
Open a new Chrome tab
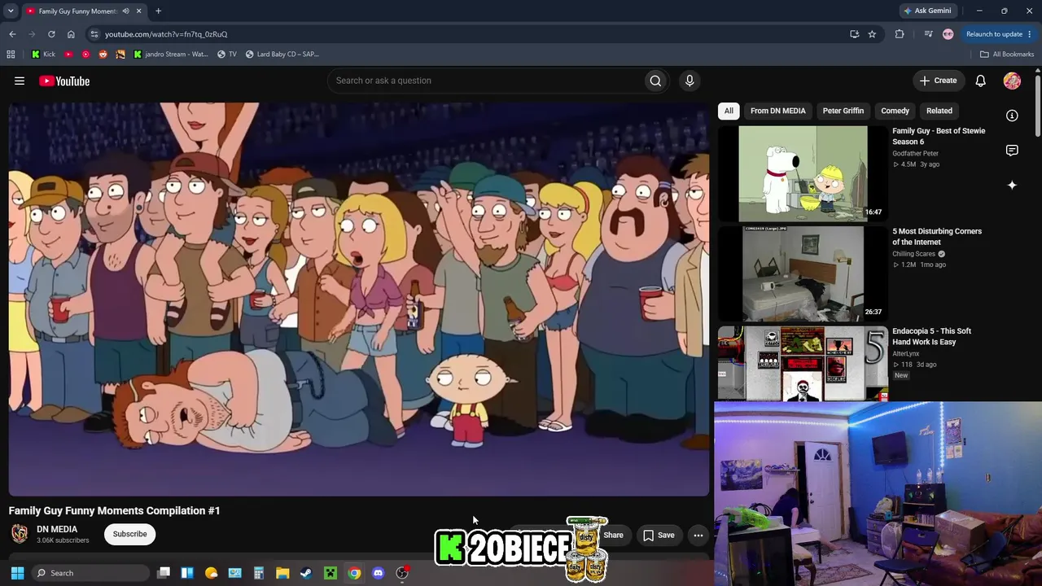click(x=158, y=11)
